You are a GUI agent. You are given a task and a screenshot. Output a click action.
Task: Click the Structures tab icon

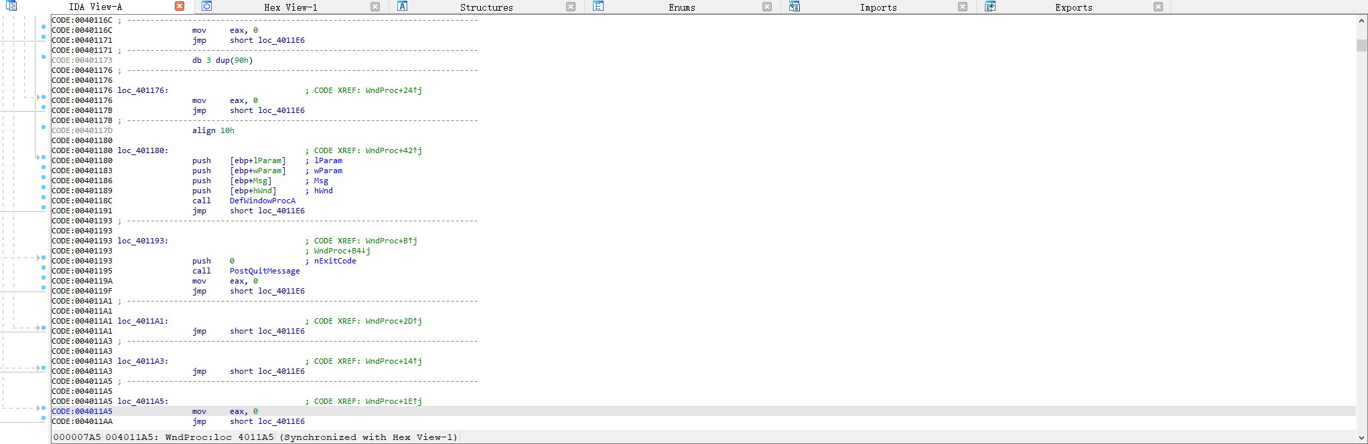click(402, 7)
